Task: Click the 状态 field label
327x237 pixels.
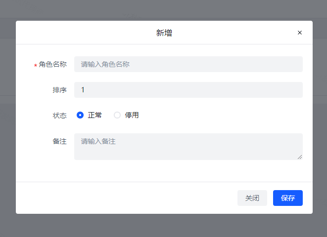Action: pos(59,115)
